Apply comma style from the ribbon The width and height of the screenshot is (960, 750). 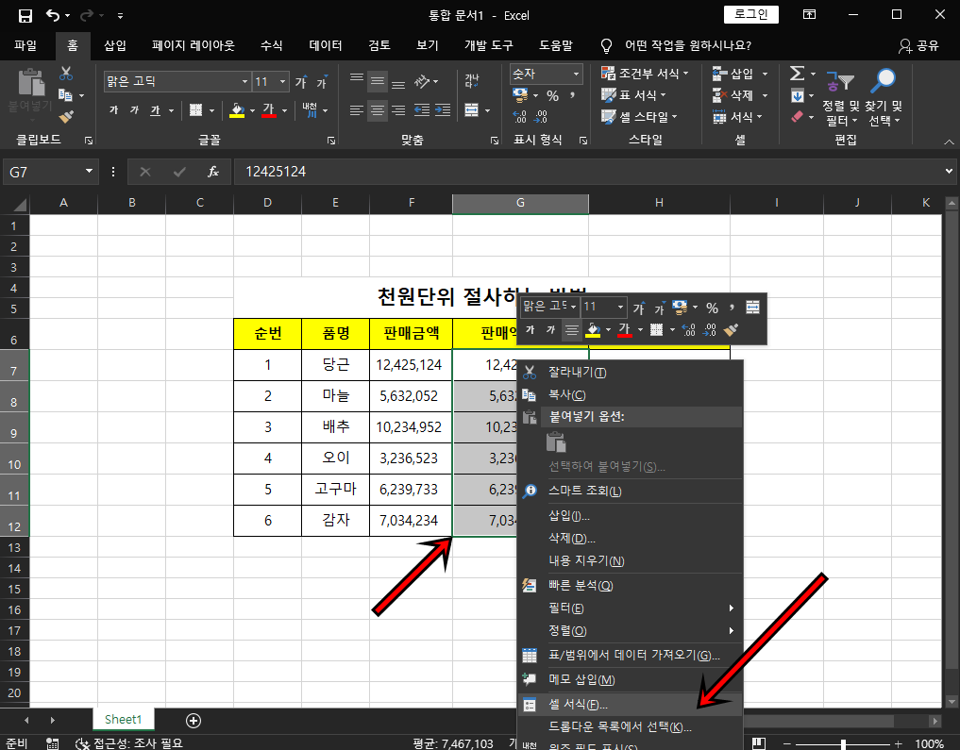pyautogui.click(x=572, y=95)
